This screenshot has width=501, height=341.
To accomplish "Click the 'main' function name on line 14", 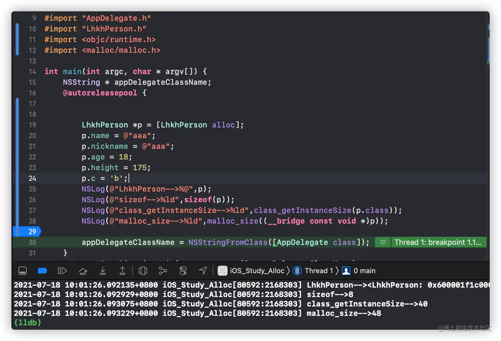I will pos(72,72).
